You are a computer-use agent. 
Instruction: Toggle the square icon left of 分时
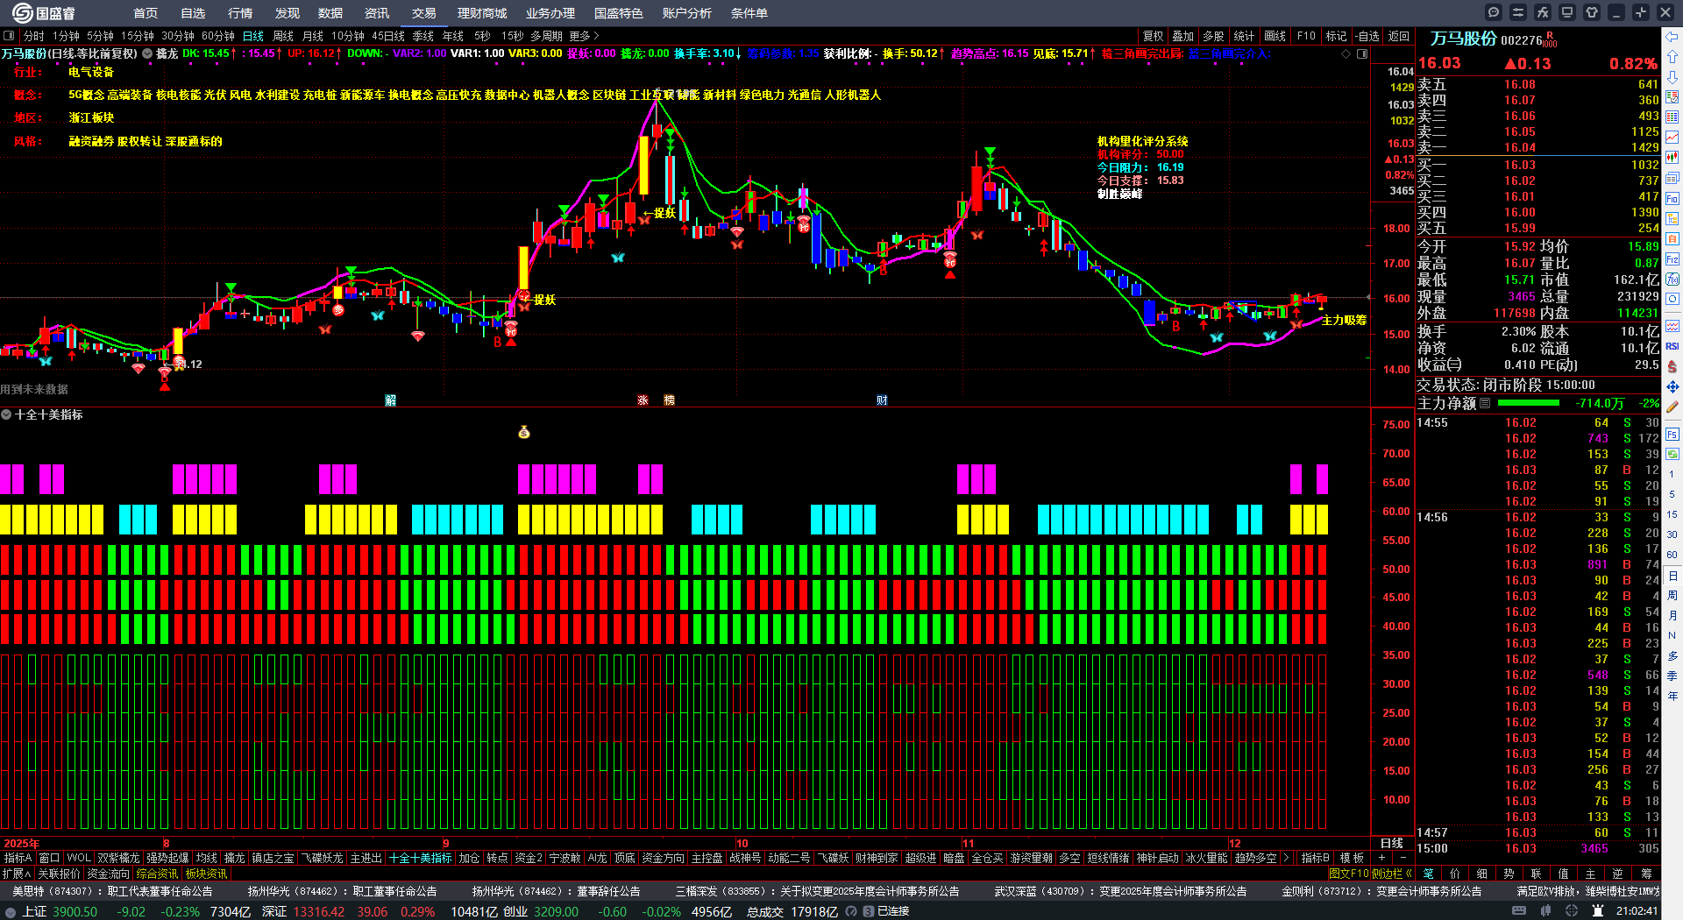click(x=9, y=36)
